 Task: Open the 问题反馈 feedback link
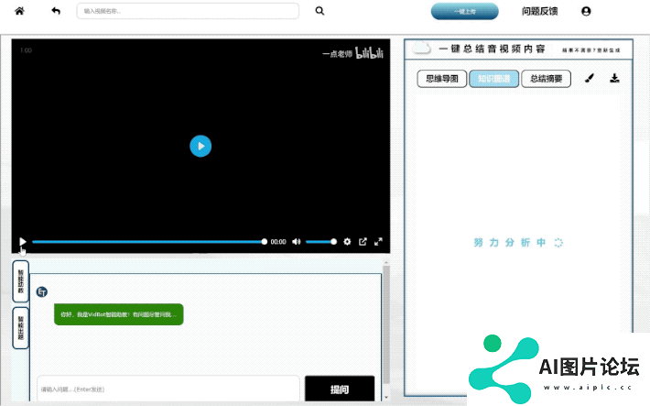click(539, 11)
